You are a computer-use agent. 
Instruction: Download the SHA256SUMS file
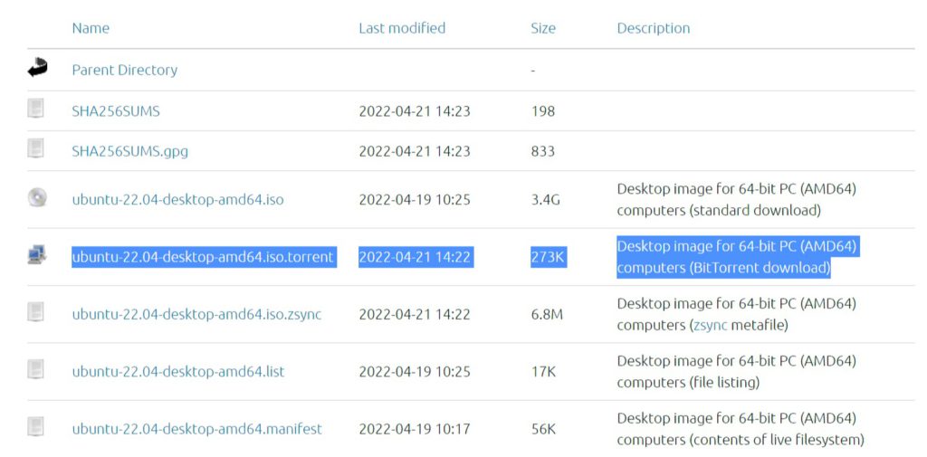pyautogui.click(x=116, y=111)
